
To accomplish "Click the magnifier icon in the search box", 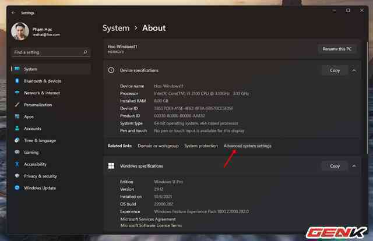I will [86, 52].
